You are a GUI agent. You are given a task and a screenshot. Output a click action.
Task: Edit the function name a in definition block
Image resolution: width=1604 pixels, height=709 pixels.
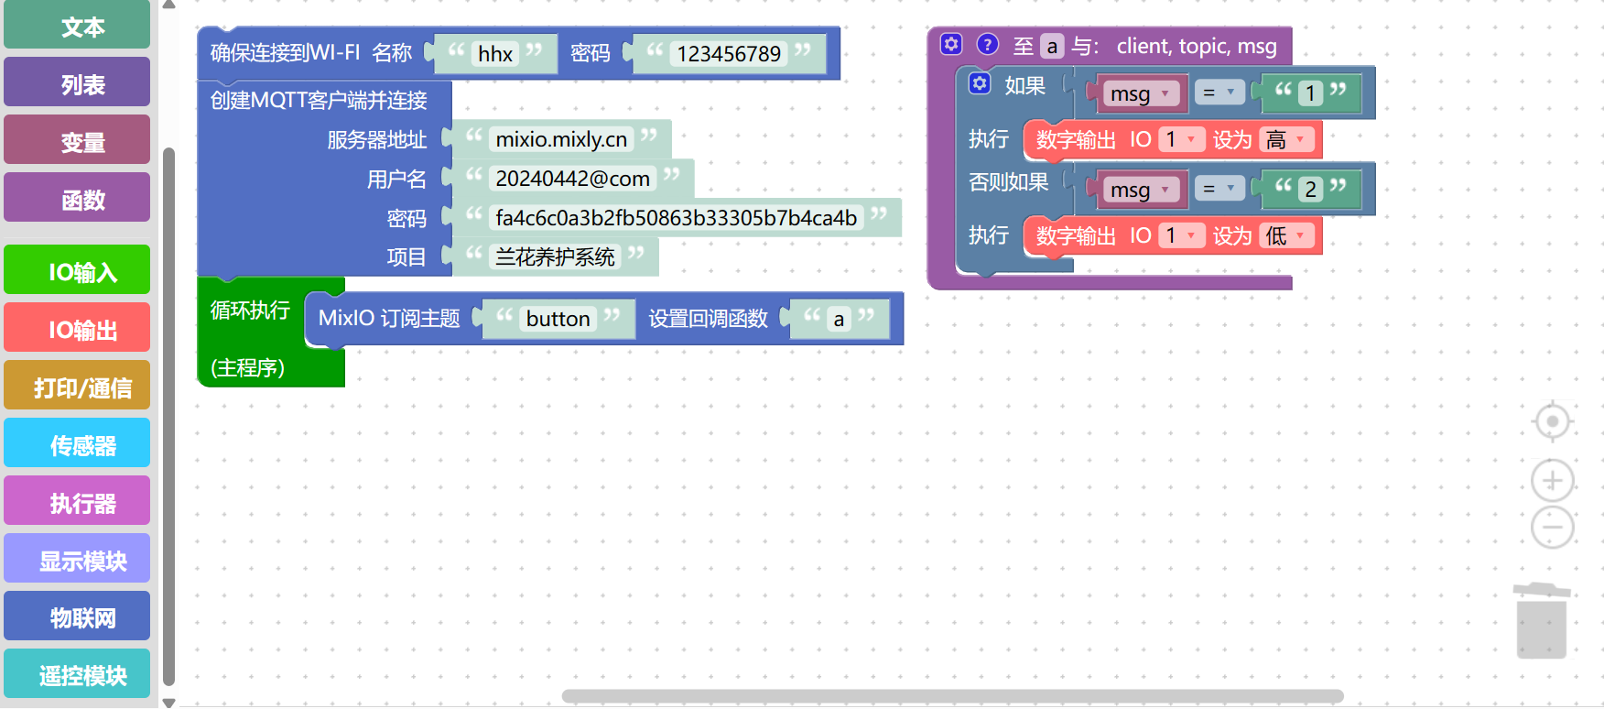click(1052, 46)
